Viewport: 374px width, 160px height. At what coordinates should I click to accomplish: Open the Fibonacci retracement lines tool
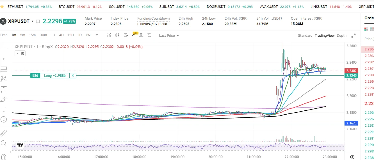click(x=4, y=69)
